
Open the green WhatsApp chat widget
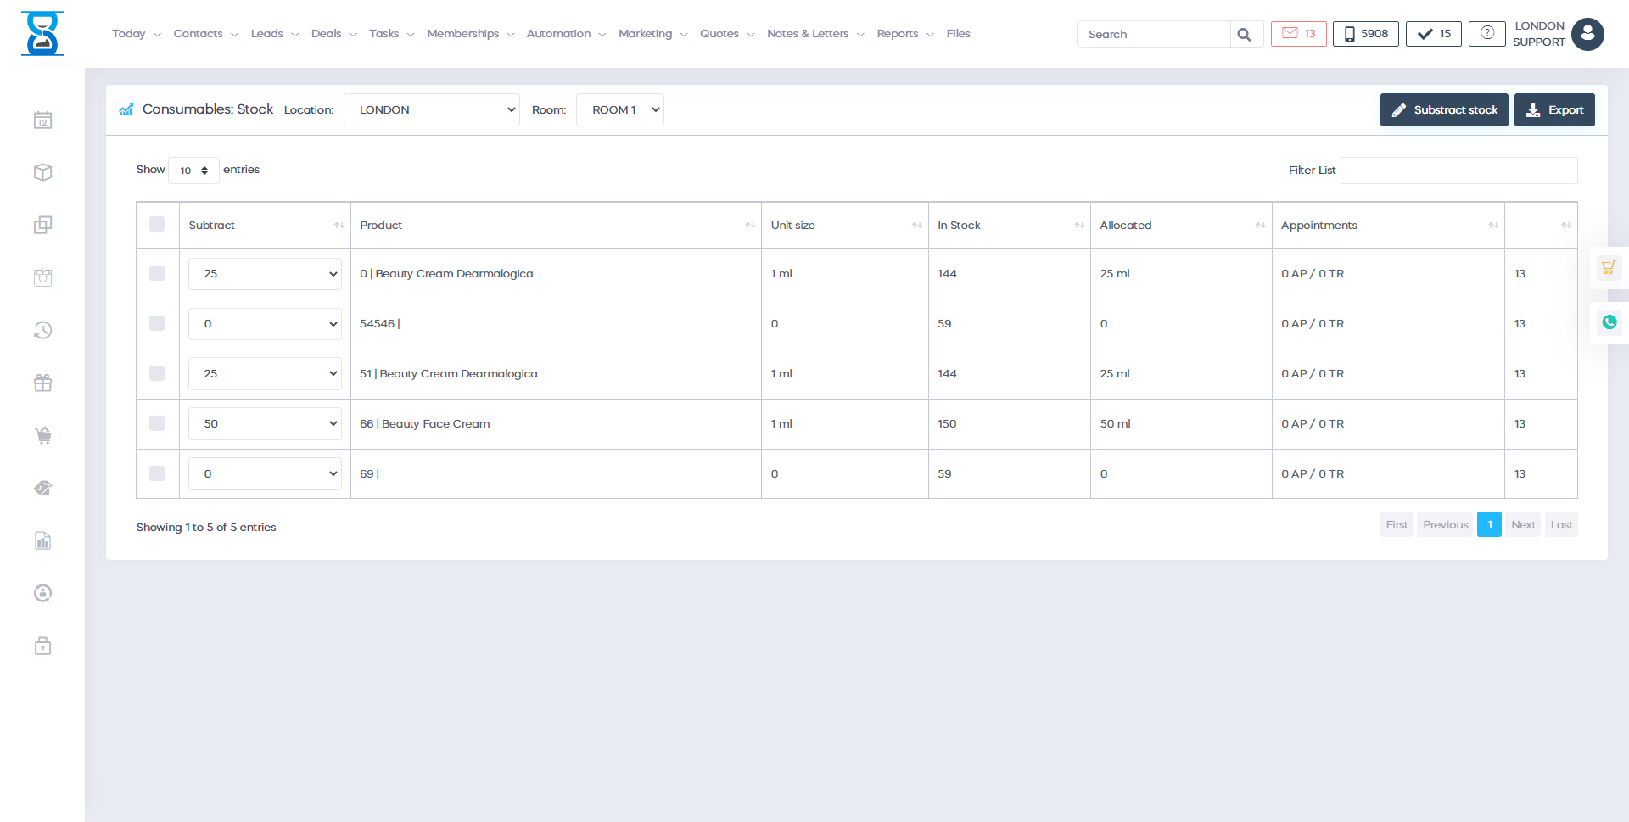pyautogui.click(x=1609, y=322)
